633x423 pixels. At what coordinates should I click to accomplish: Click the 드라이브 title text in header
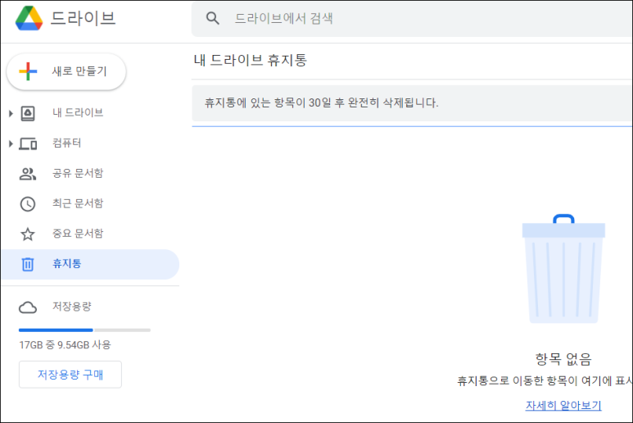tap(84, 19)
